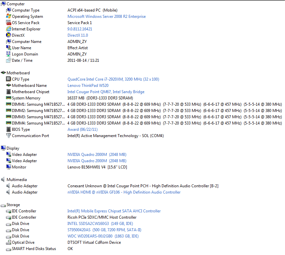Click the DIMM1 memory module icon
285x255 pixels.
pos(9,104)
